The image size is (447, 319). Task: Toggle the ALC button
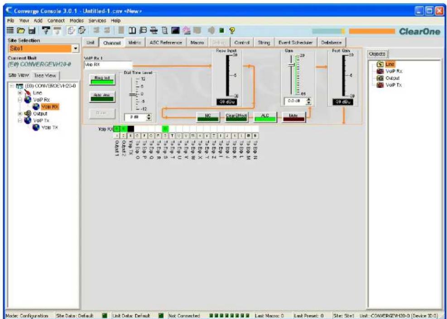pyautogui.click(x=265, y=117)
